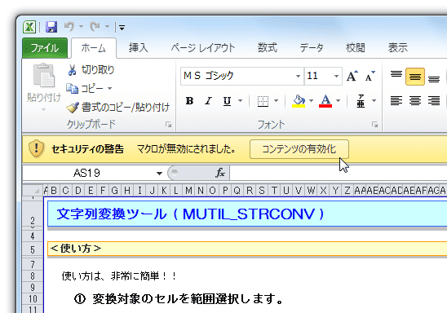Click the cell borders icon
The width and height of the screenshot is (447, 313).
(263, 101)
